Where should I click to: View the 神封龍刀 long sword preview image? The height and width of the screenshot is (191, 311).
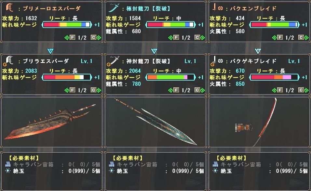(x=155, y=122)
